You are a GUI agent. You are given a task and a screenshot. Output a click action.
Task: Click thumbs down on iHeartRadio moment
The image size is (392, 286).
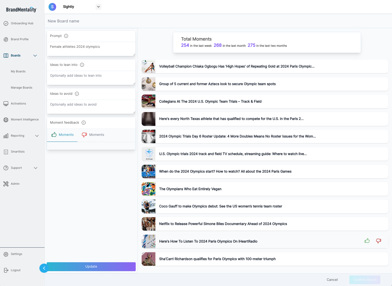[x=379, y=241]
